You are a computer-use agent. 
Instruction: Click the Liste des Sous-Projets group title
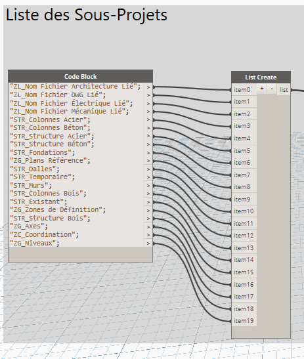click(x=87, y=14)
